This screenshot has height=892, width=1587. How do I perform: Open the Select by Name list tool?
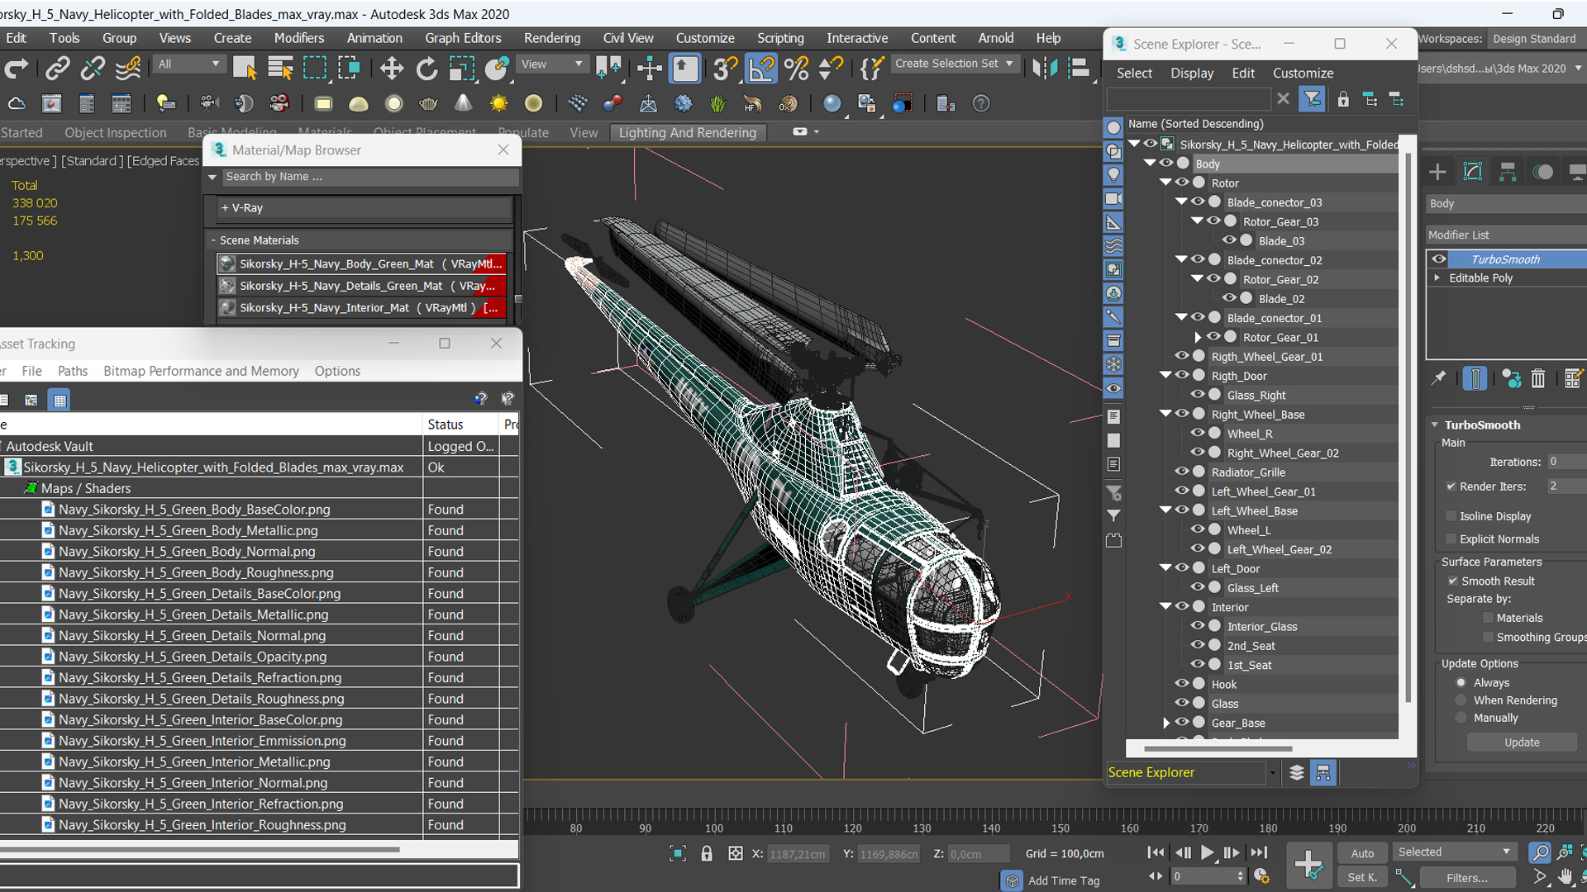point(280,69)
